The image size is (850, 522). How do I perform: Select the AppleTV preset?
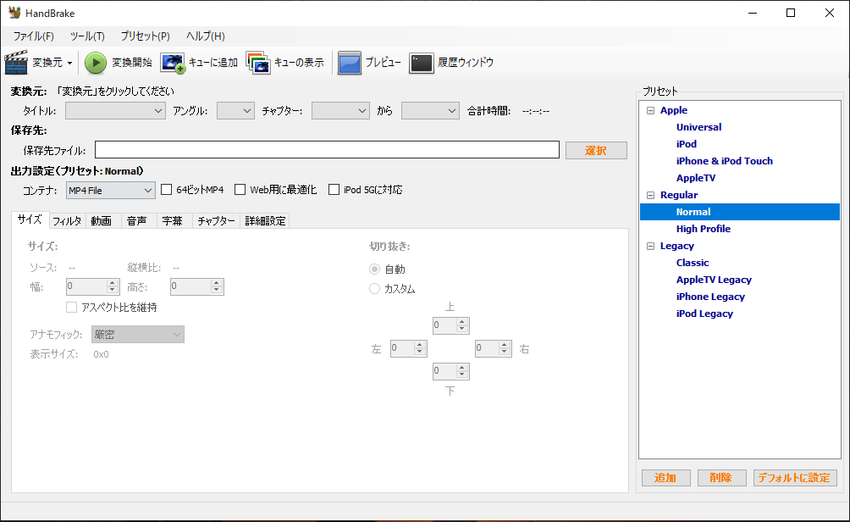pyautogui.click(x=696, y=178)
